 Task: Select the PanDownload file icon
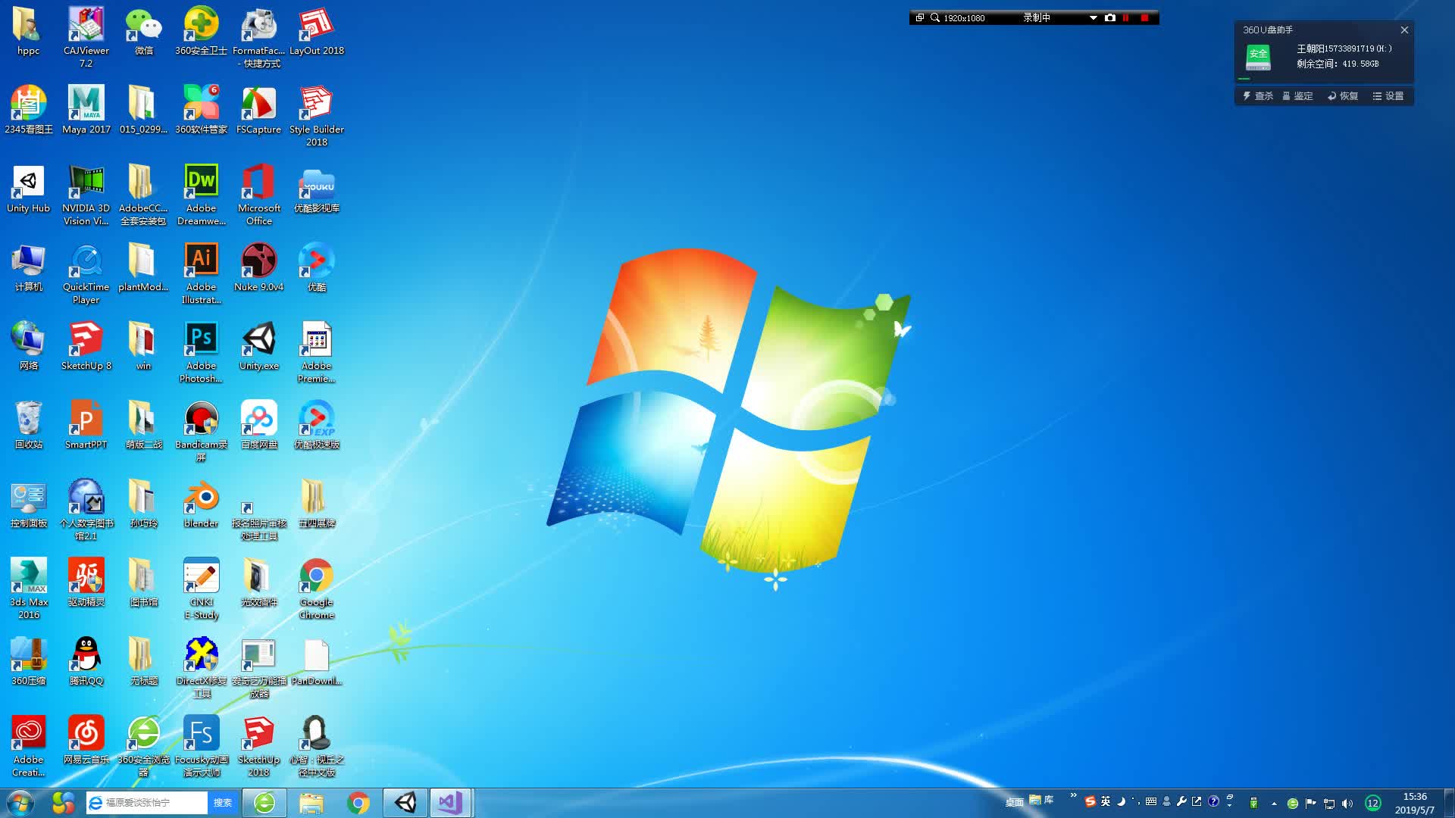point(316,662)
